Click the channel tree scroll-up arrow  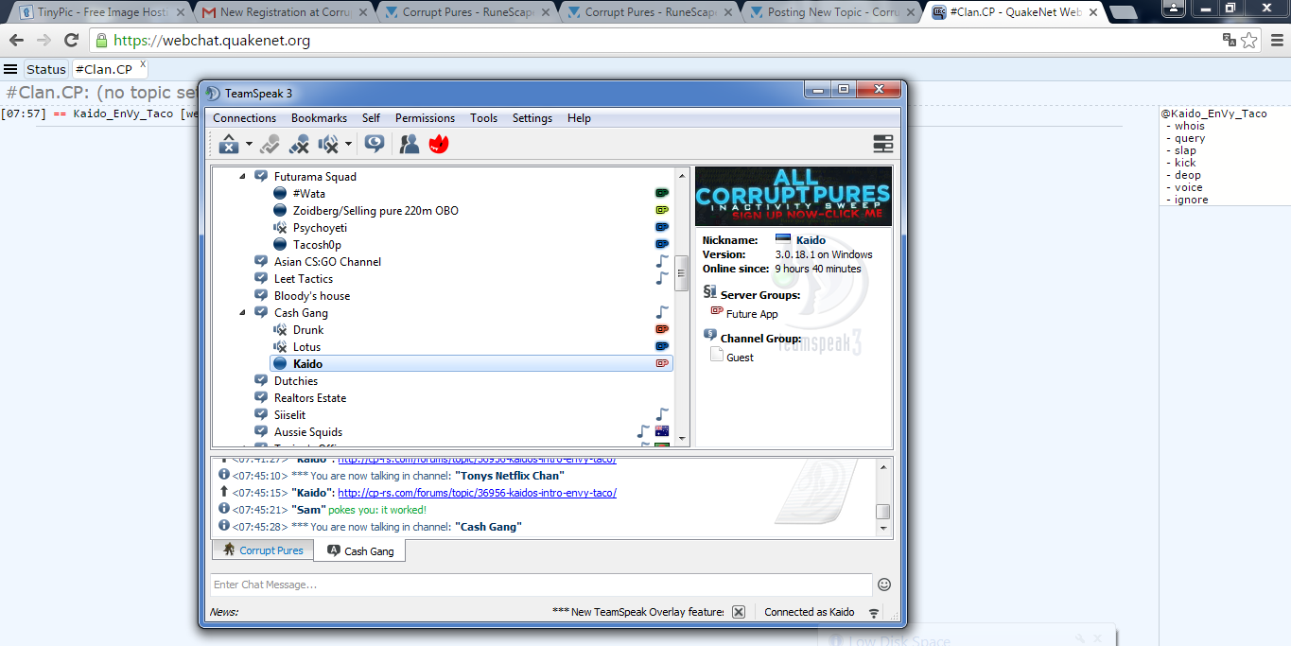(682, 176)
